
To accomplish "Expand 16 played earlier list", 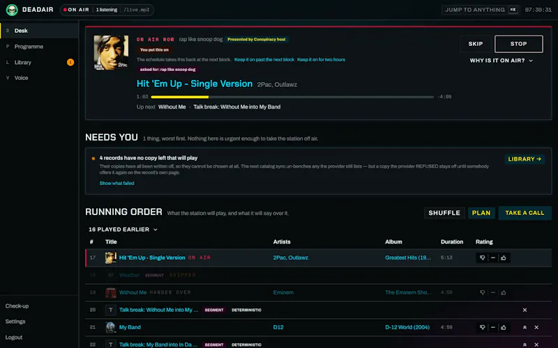I will point(123,230).
